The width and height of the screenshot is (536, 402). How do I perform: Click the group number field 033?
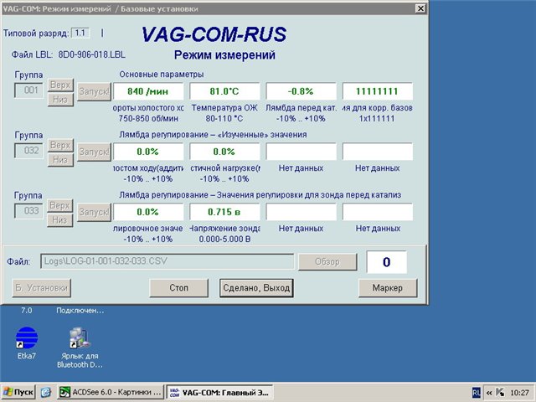29,210
